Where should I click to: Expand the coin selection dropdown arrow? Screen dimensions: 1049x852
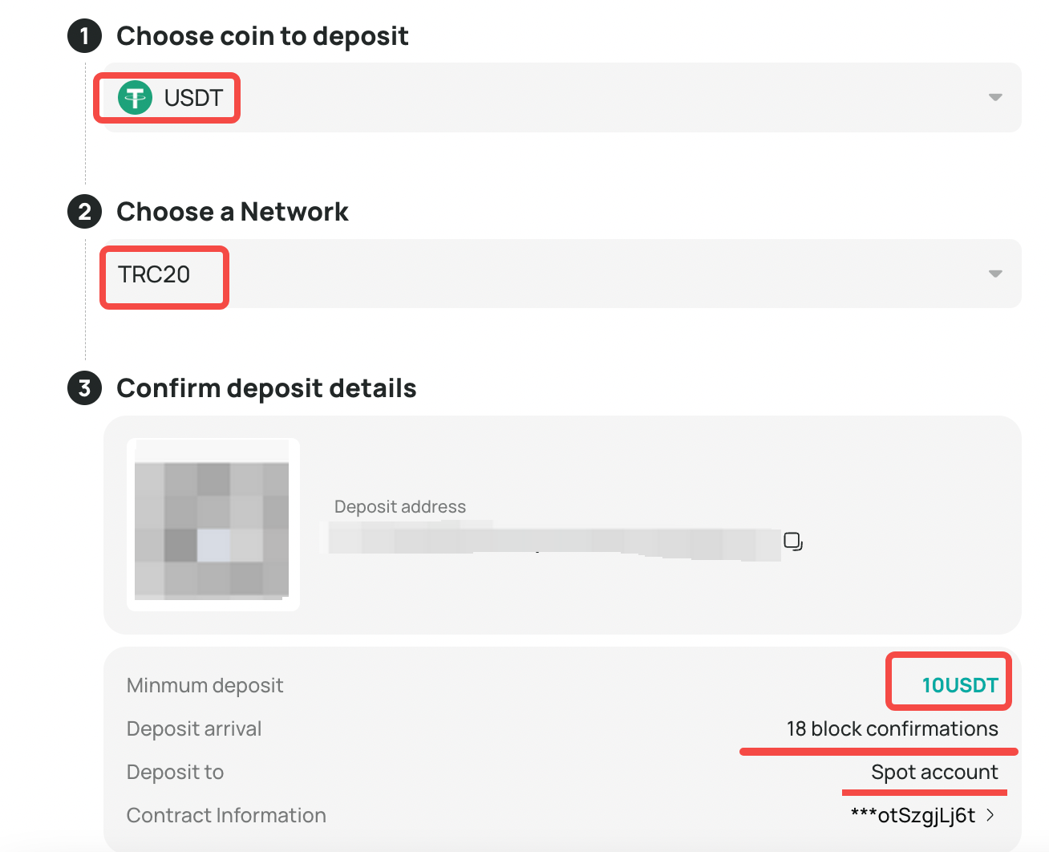point(995,98)
